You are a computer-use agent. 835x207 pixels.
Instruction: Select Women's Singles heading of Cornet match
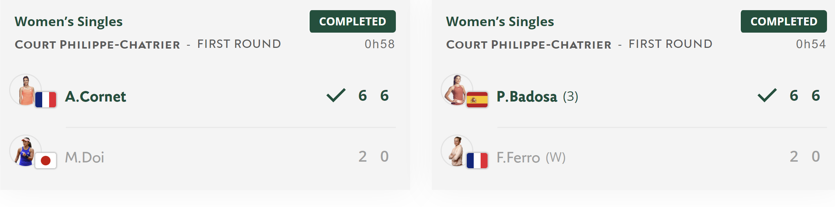pyautogui.click(x=68, y=22)
